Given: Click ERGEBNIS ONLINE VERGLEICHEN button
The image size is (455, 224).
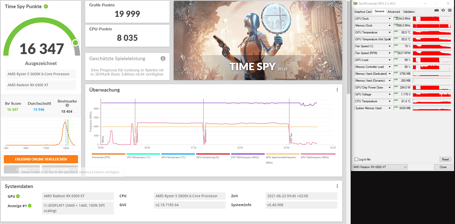Looking at the screenshot, I should click(x=41, y=159).
